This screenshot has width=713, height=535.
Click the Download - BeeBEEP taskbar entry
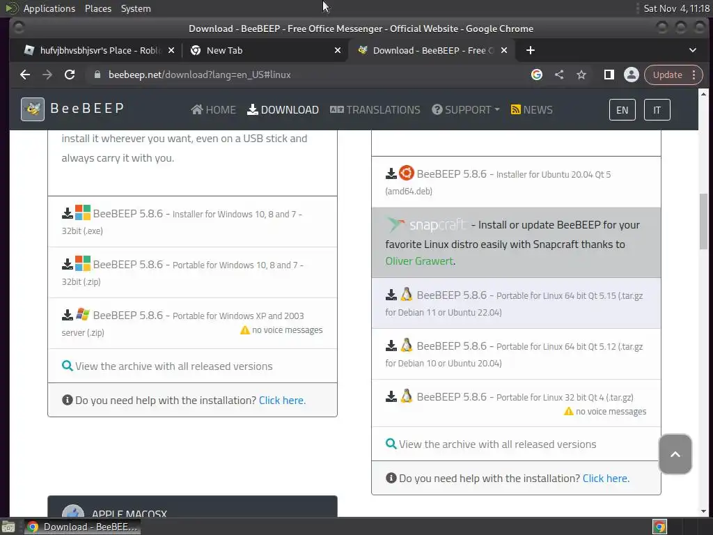82,527
